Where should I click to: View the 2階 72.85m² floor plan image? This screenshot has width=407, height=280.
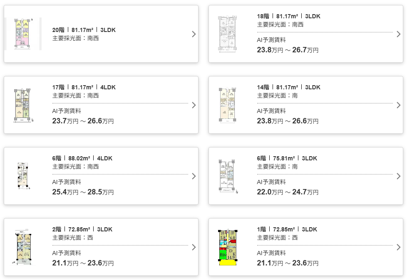(x=23, y=247)
